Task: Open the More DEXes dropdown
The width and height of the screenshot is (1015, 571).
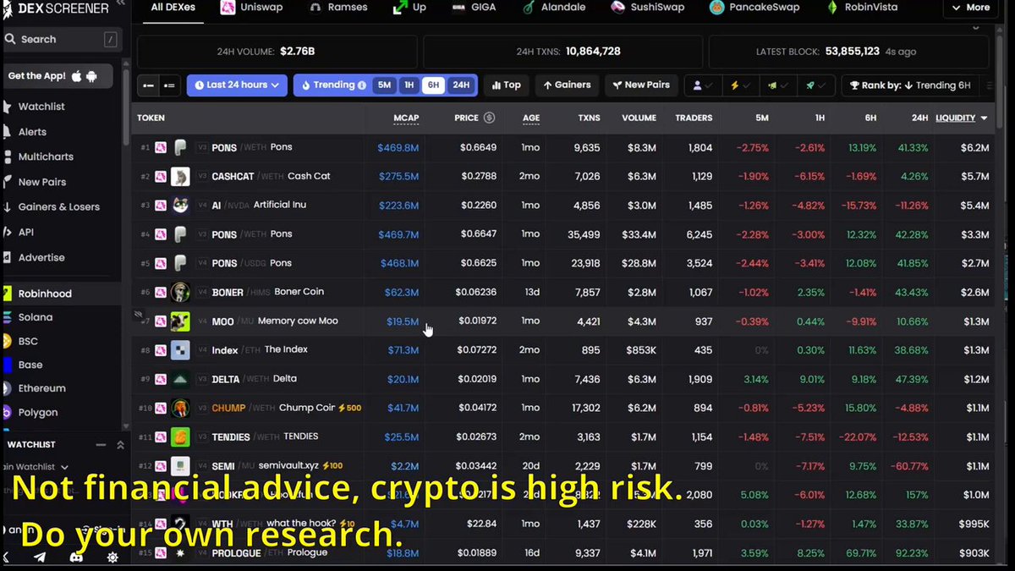Action: click(971, 8)
